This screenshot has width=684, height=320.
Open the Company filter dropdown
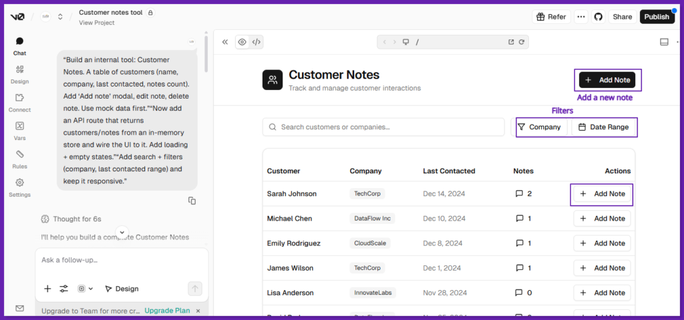[x=540, y=127]
